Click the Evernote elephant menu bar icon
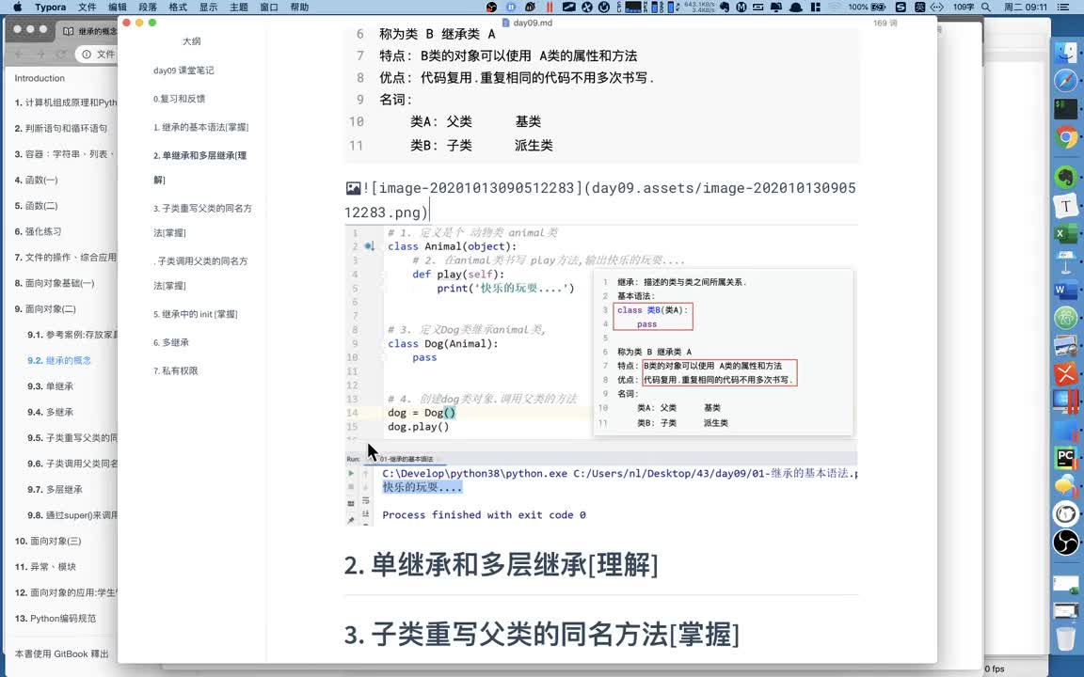This screenshot has height=677, width=1084. [x=725, y=7]
